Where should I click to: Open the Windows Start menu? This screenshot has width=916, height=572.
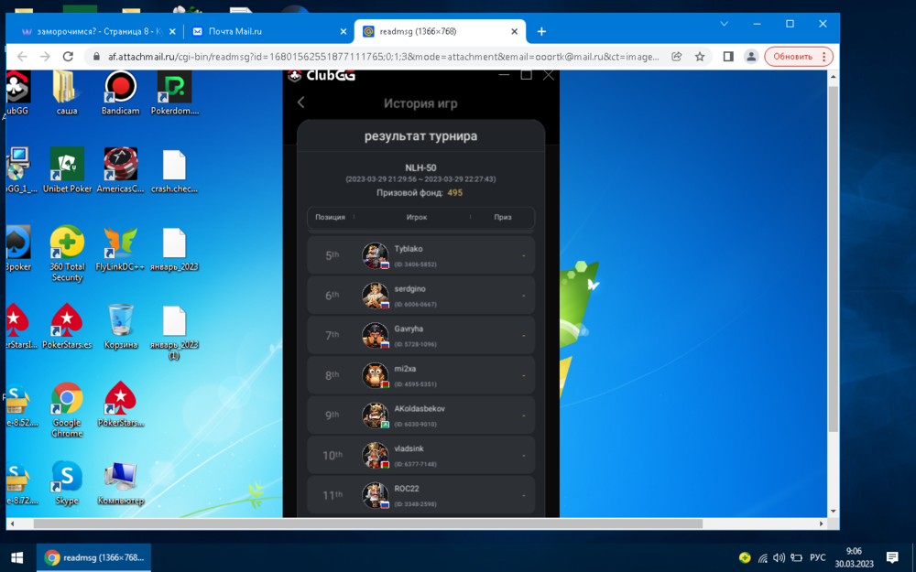point(16,557)
